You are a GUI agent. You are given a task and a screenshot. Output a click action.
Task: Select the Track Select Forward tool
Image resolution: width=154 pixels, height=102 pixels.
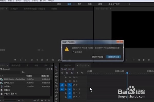(x=56, y=70)
